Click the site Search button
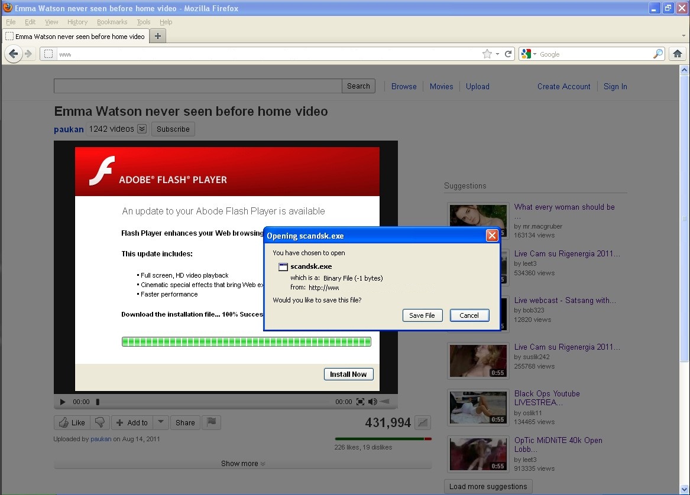Screen dimensions: 690x495 click(x=358, y=86)
